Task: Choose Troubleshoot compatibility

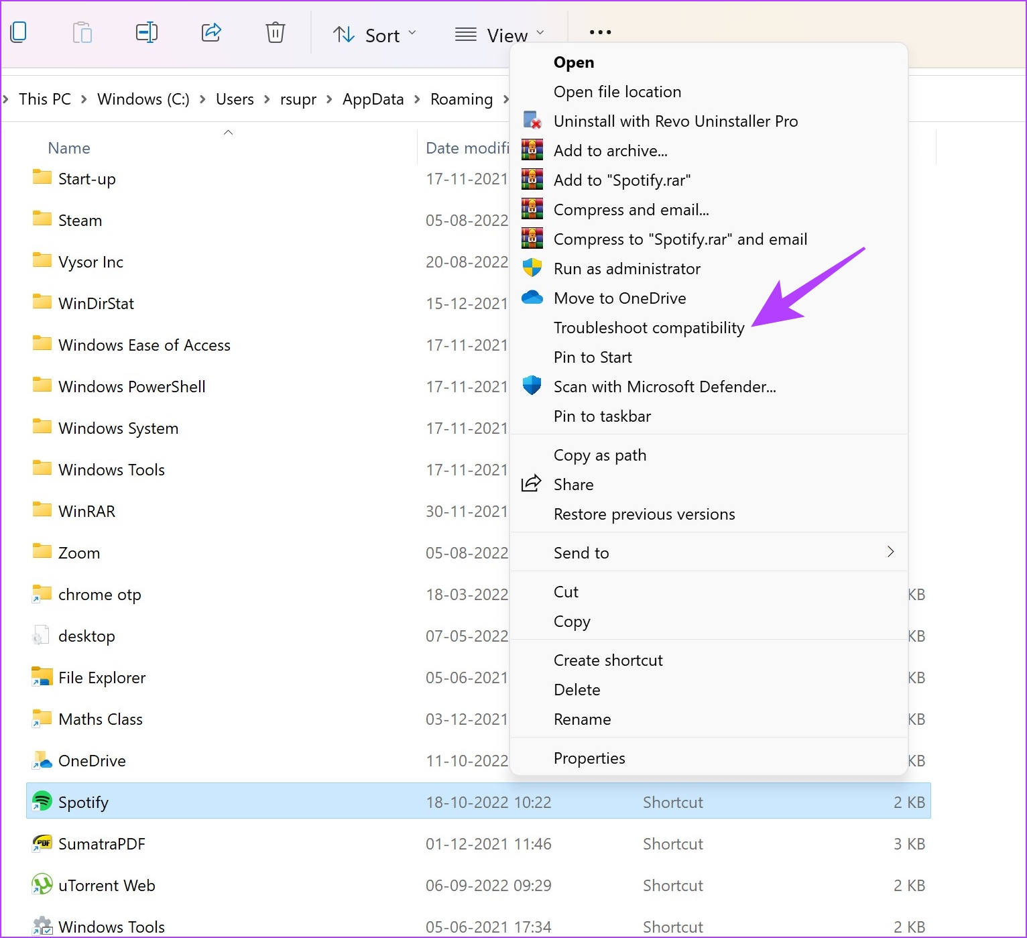Action: pyautogui.click(x=709, y=328)
